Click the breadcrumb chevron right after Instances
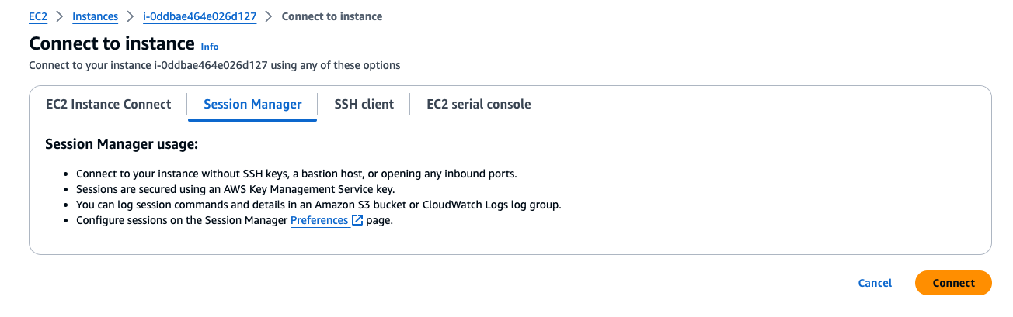This screenshot has height=317, width=1013. tap(131, 16)
